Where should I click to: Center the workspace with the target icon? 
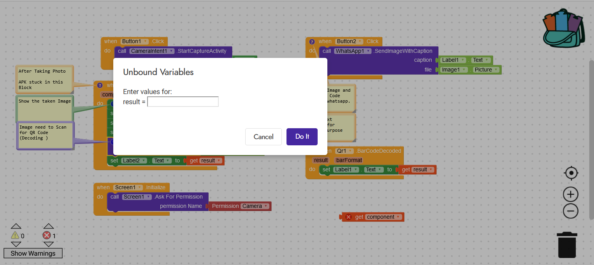coord(571,173)
